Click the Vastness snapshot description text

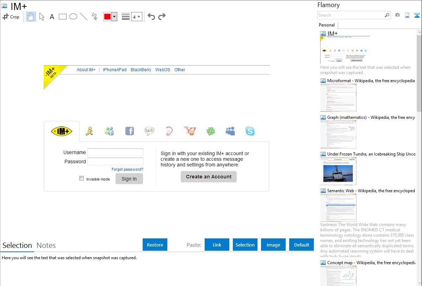coord(367,241)
